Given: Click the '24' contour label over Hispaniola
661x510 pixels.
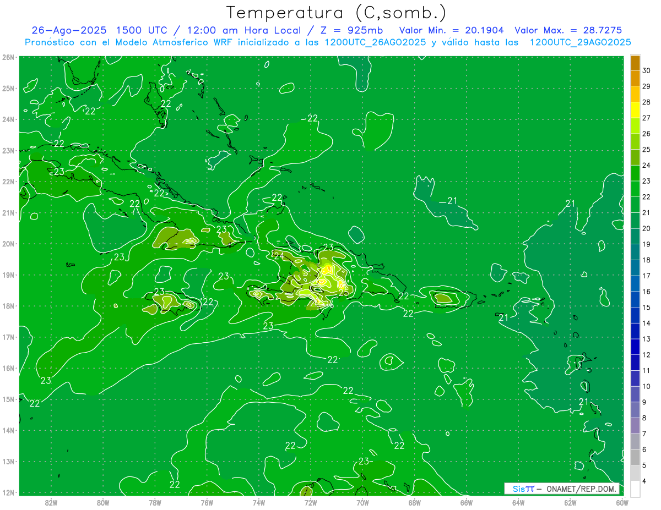Looking at the screenshot, I should click(279, 256).
